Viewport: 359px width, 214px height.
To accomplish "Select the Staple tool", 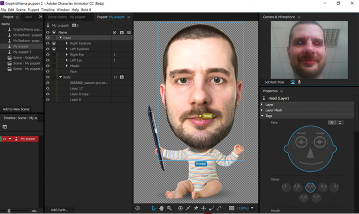I will (x=219, y=208).
